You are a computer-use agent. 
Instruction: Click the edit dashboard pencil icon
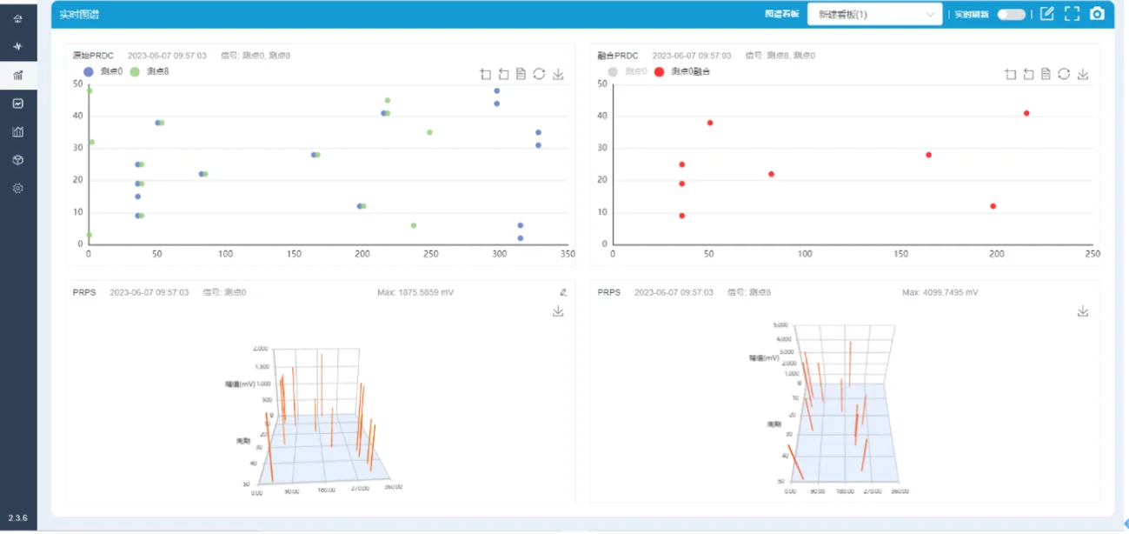coord(1047,14)
